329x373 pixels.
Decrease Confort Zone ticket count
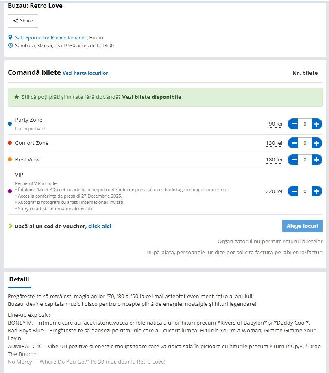pyautogui.click(x=294, y=143)
